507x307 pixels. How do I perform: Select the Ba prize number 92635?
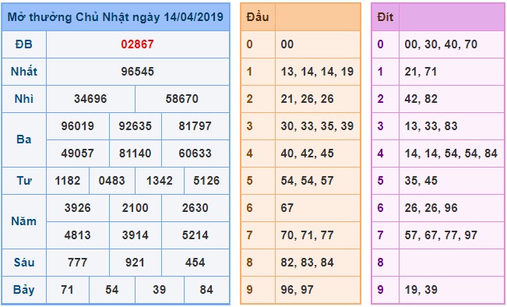(x=136, y=126)
